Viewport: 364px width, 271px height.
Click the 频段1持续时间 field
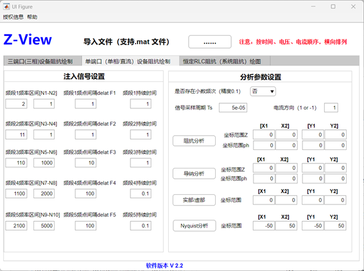pyautogui.click(x=141, y=104)
